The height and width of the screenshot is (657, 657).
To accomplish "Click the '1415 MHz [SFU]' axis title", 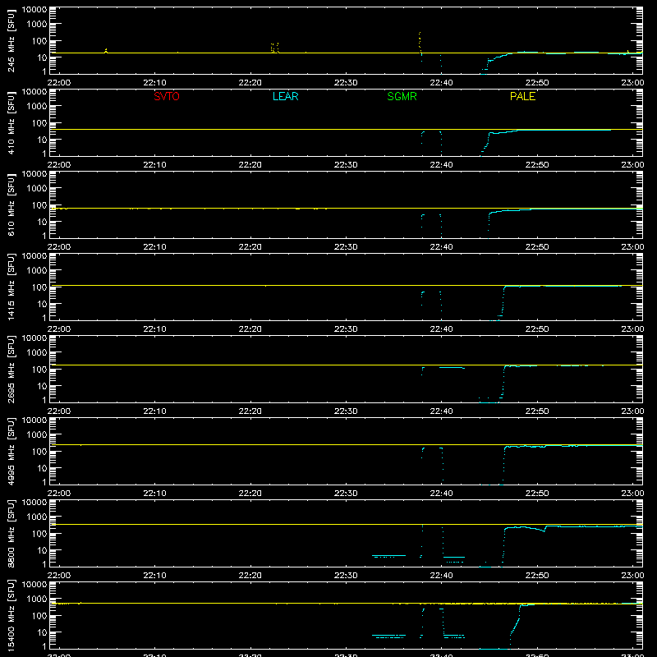I will [11, 287].
